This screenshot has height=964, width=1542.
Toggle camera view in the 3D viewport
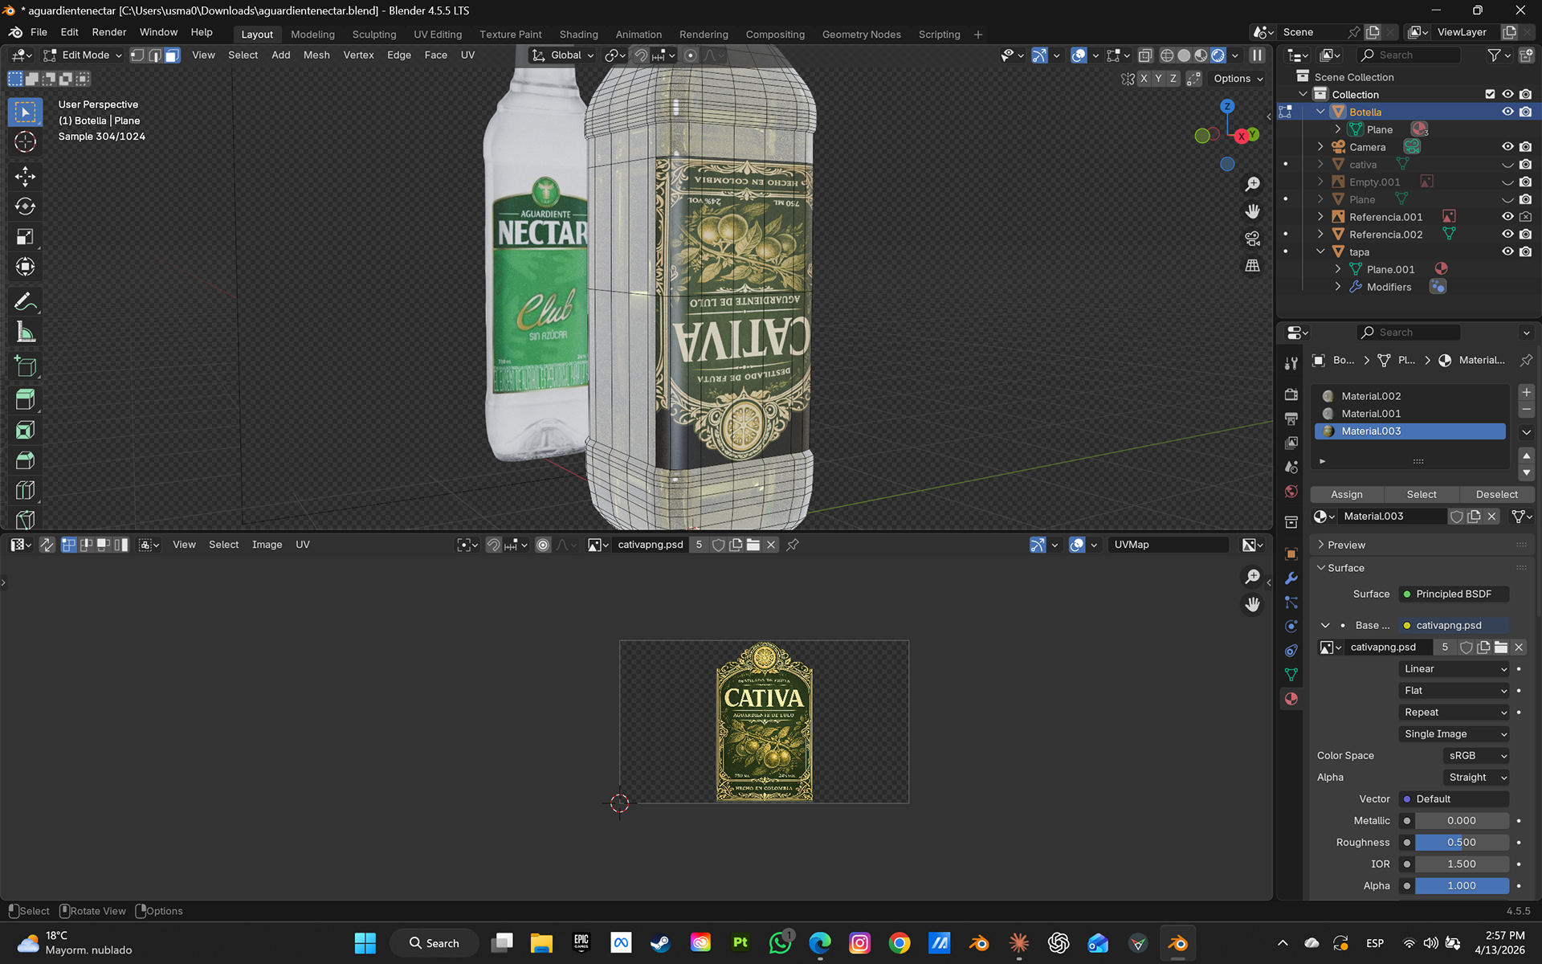[x=1252, y=239]
